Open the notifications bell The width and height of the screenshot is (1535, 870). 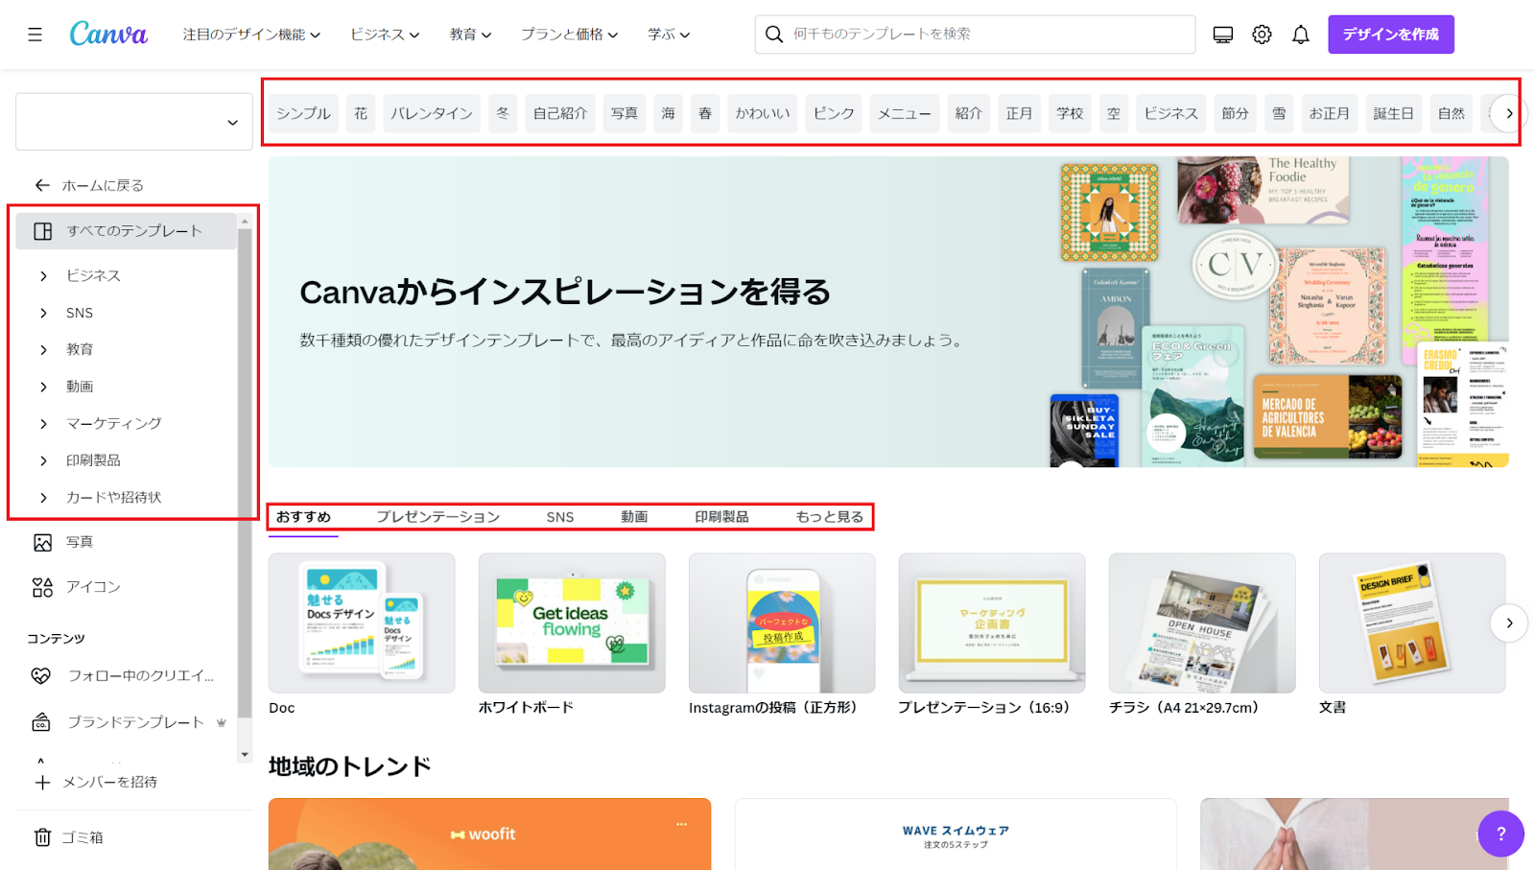point(1300,35)
